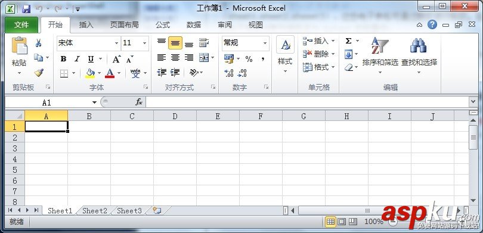Open the 字体 group dialog launcher
This screenshot has height=233, width=483.
145,87
